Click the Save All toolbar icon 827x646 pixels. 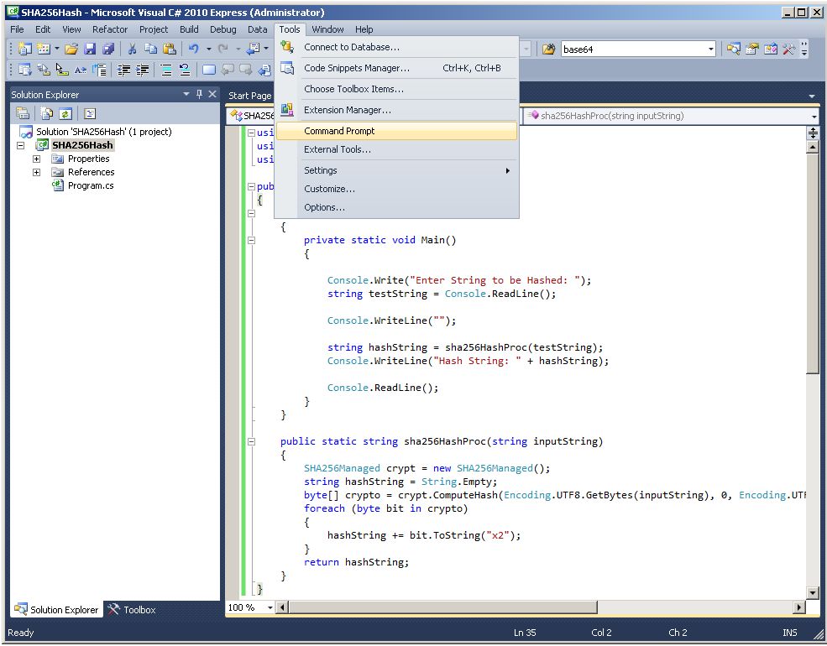tap(107, 49)
